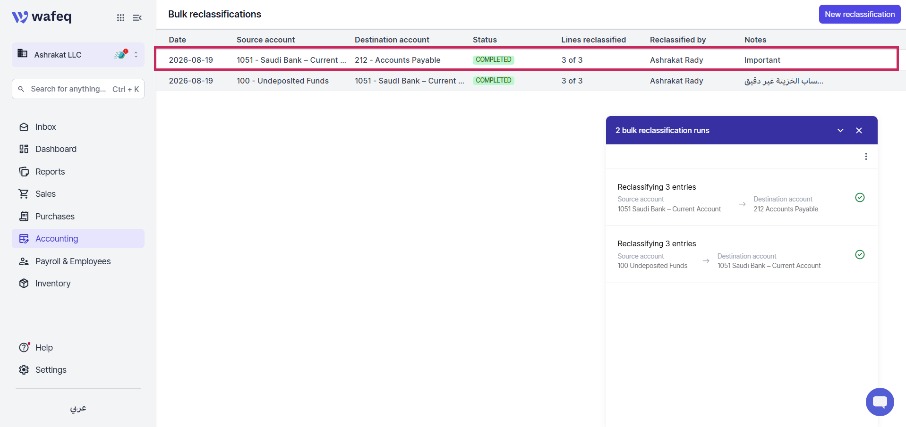Click the Source account column header
The width and height of the screenshot is (906, 427).
(265, 40)
